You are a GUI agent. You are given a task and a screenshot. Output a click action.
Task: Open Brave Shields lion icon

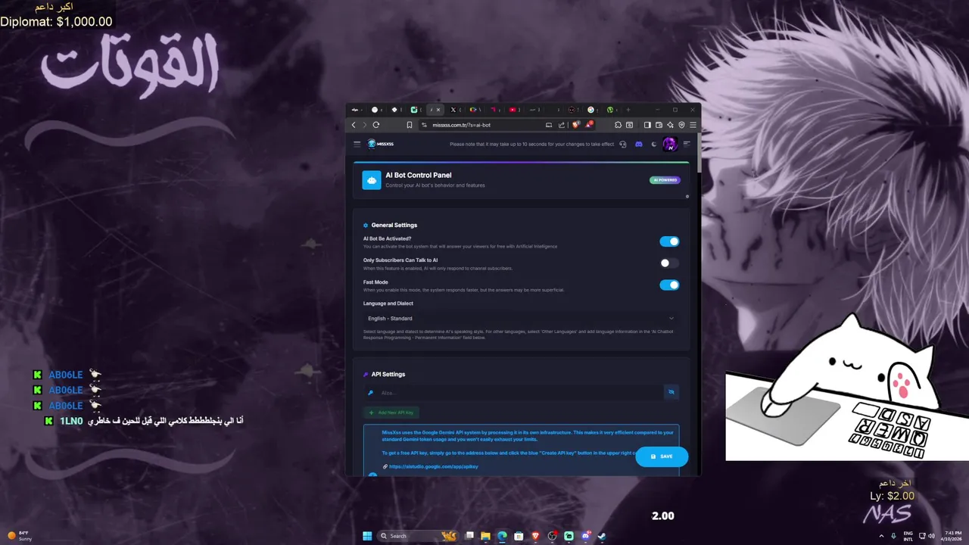coord(576,125)
